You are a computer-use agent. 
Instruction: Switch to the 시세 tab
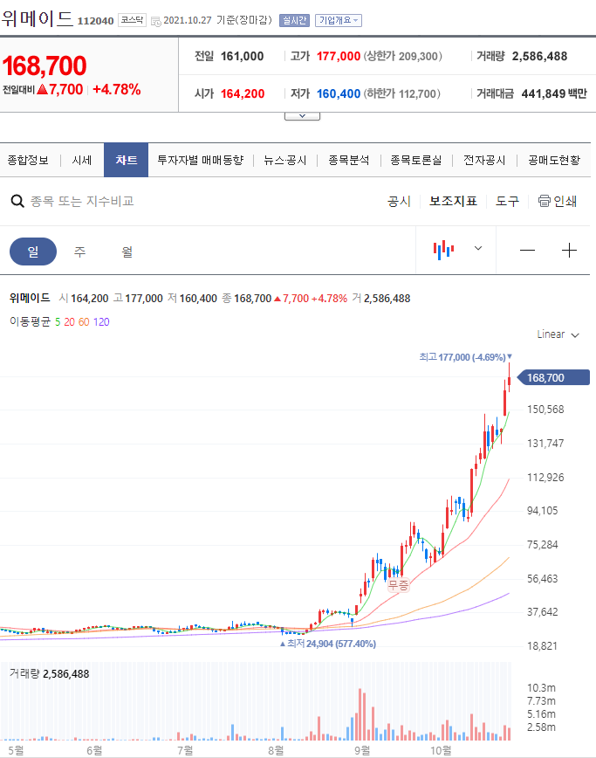(x=82, y=161)
